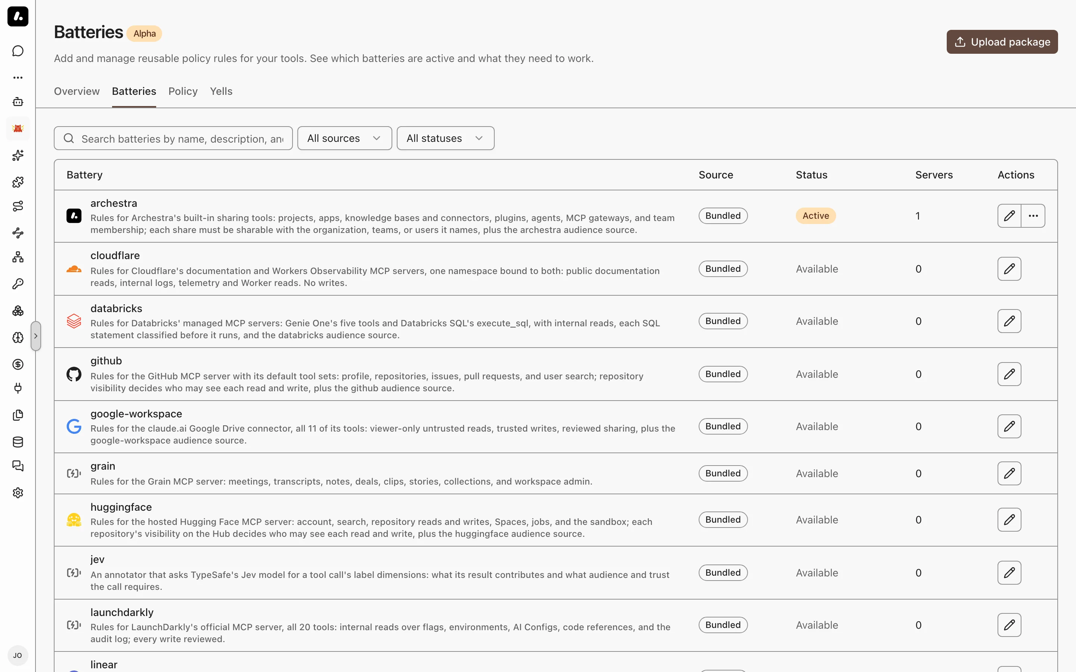This screenshot has width=1076, height=672.
Task: Edit the launchdarkly battery
Action: click(1009, 625)
